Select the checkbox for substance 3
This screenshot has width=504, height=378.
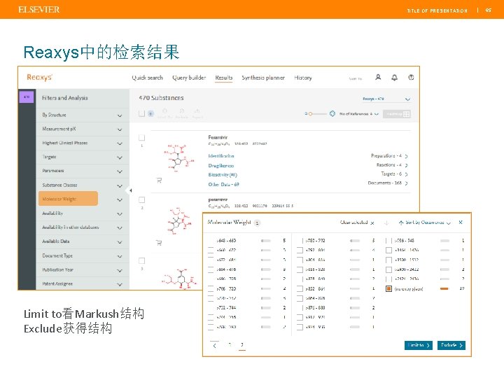pos(141,260)
